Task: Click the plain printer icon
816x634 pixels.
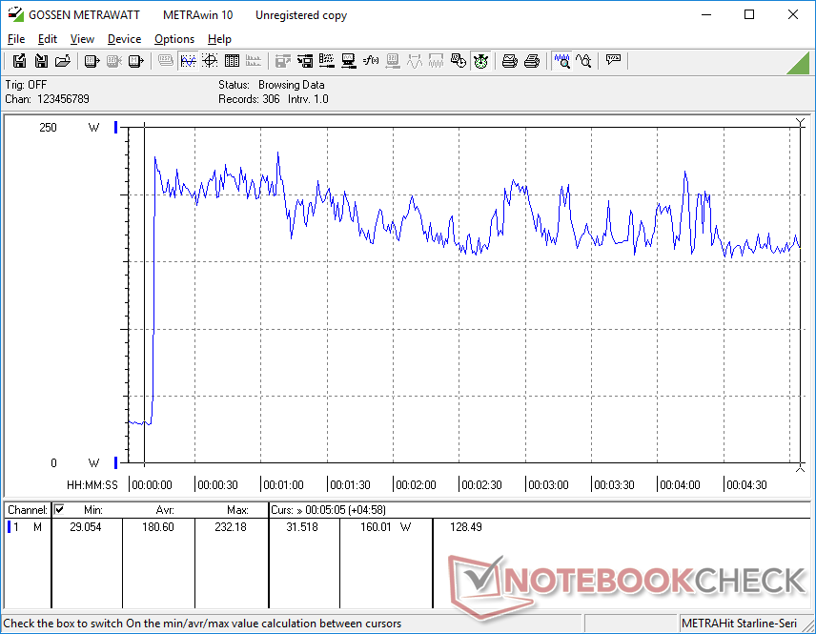Action: click(x=532, y=61)
